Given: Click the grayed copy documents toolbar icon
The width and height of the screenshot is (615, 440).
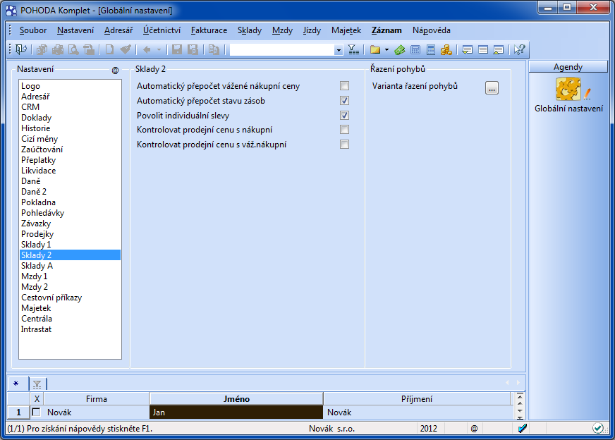Looking at the screenshot, I should 42,49.
